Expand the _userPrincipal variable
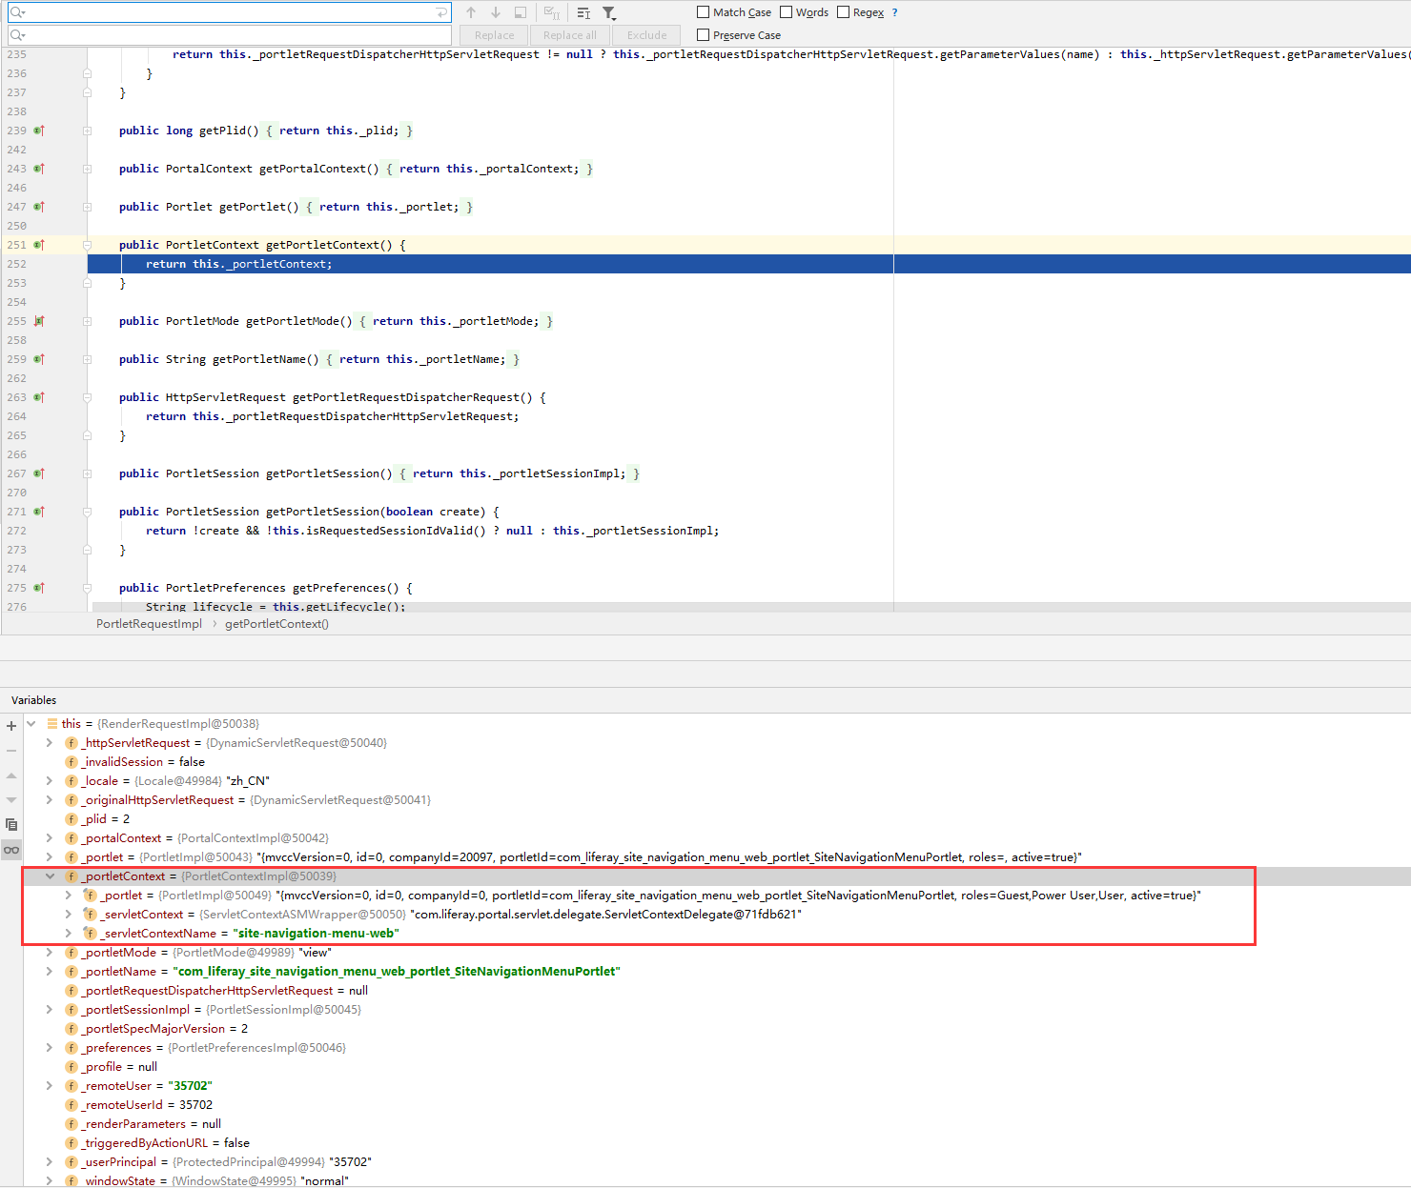Screen dimensions: 1411x1188 tap(50, 1162)
